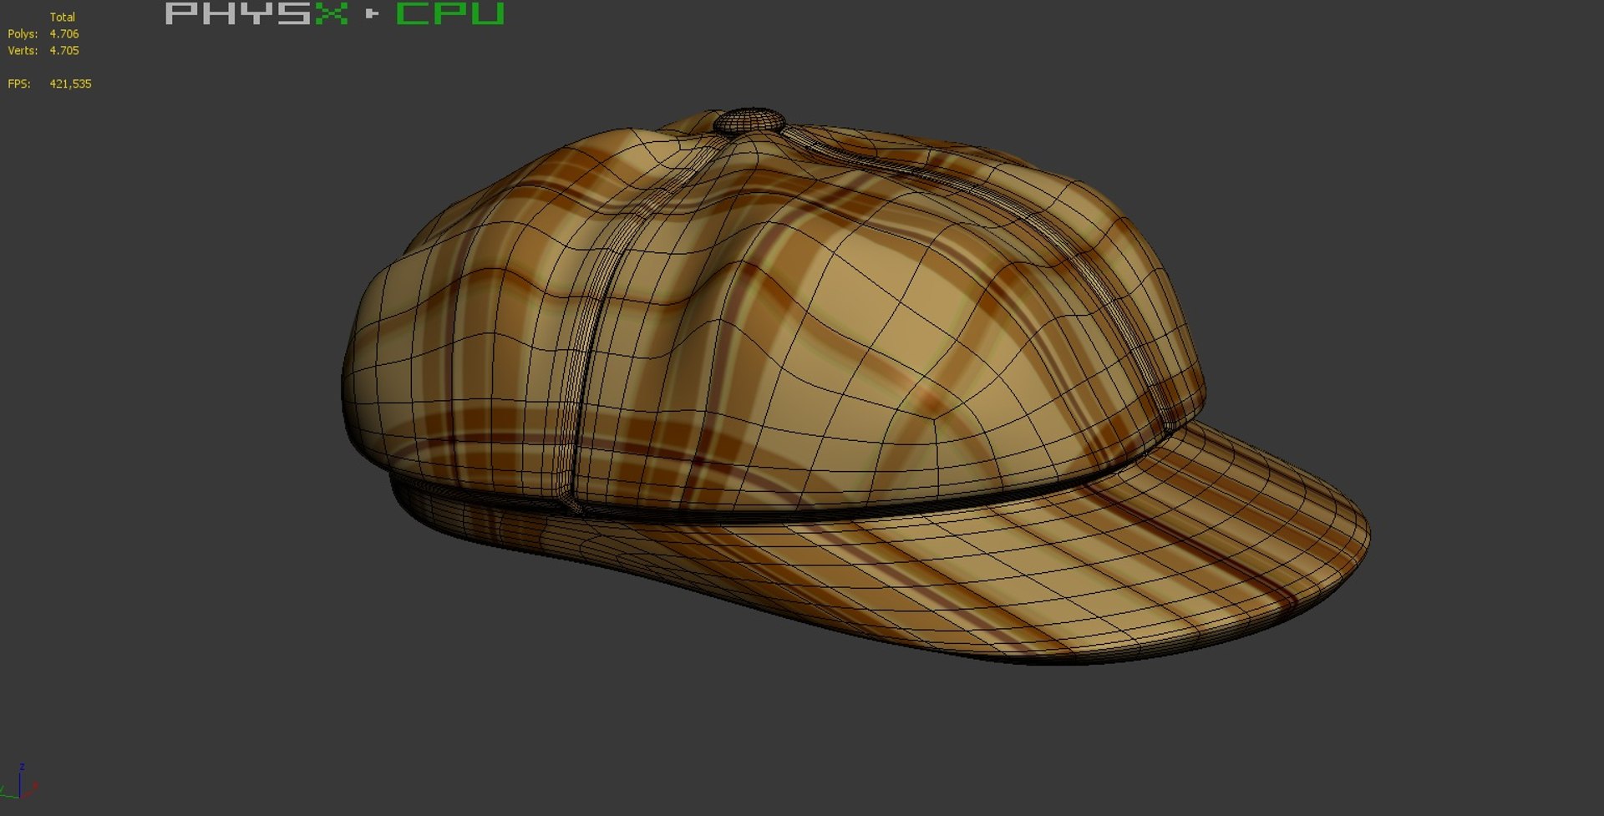Screen dimensions: 1604x816
Task: Select the button on top of cap
Action: [x=749, y=121]
